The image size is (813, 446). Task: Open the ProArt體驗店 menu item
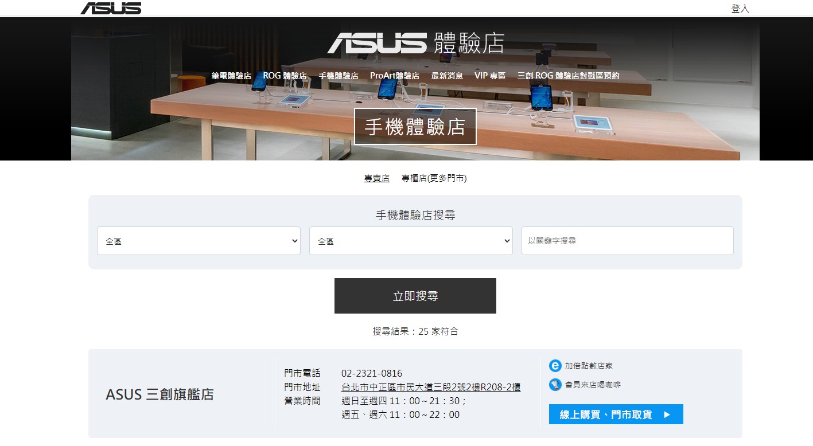pyautogui.click(x=395, y=76)
